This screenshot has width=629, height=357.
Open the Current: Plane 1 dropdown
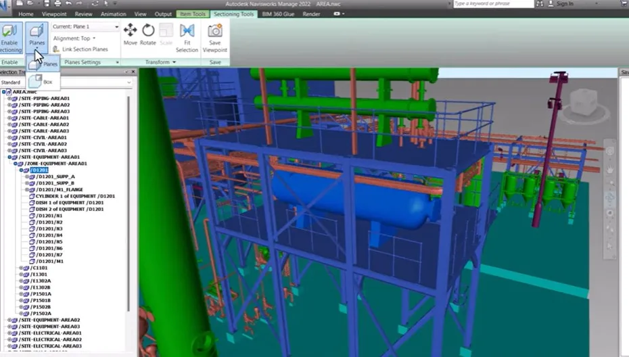pos(85,26)
